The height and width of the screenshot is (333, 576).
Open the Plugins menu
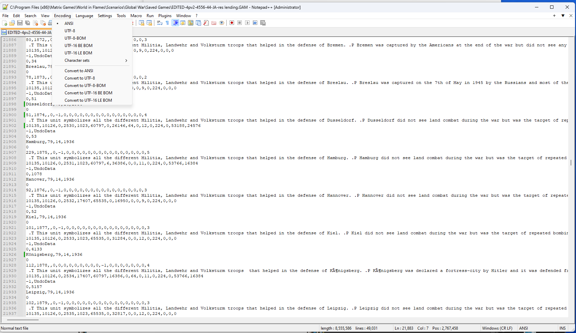click(x=165, y=16)
